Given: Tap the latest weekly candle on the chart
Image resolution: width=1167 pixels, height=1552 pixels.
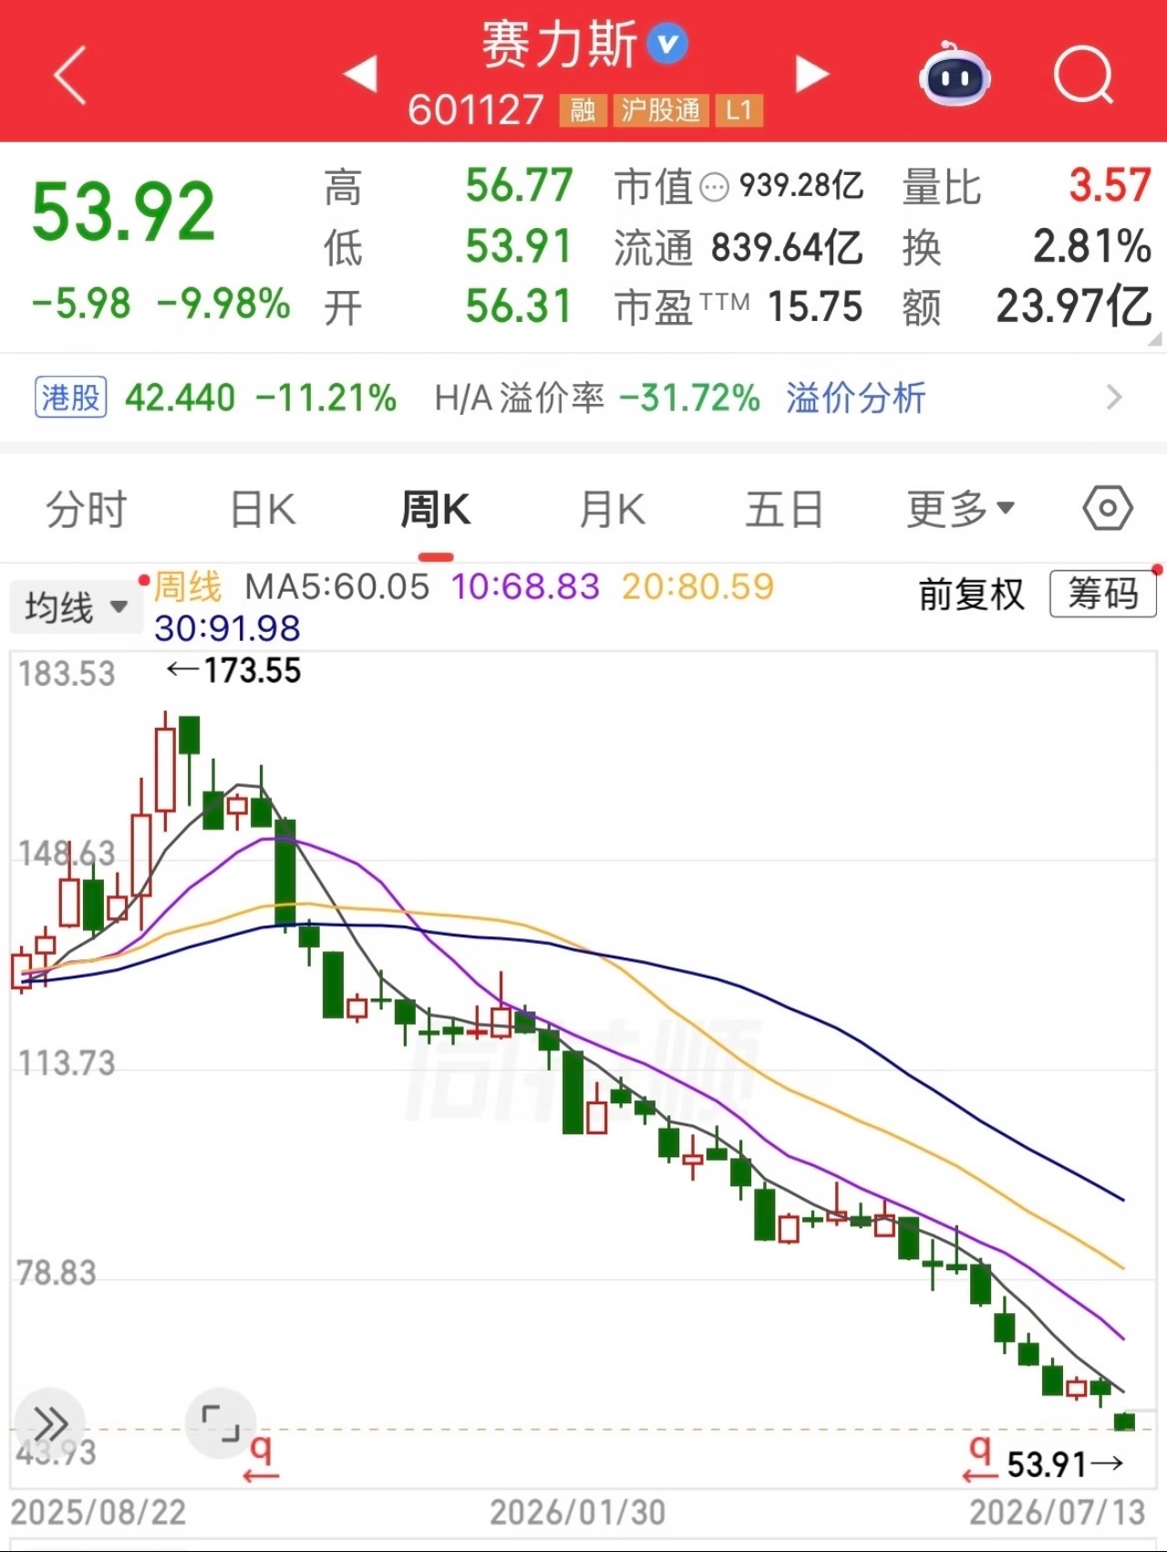Looking at the screenshot, I should 1124,1421.
